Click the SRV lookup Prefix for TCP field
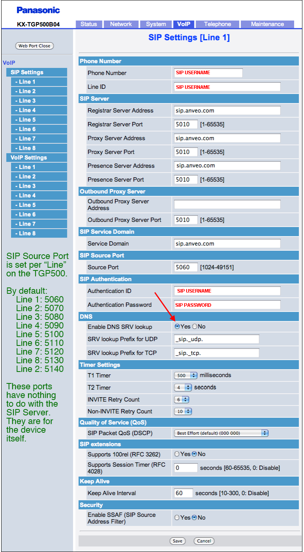This screenshot has height=552, width=304. pos(217,353)
